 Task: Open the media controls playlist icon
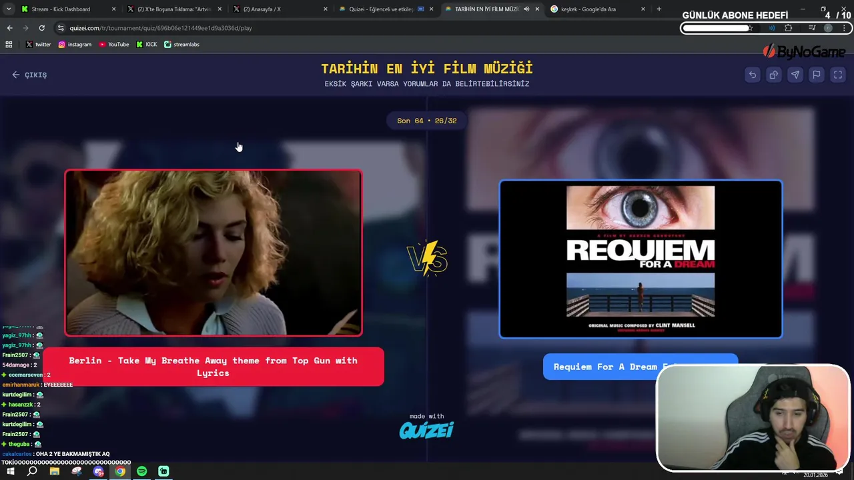pos(812,28)
